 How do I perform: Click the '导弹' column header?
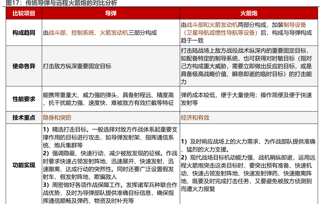coord(110,13)
